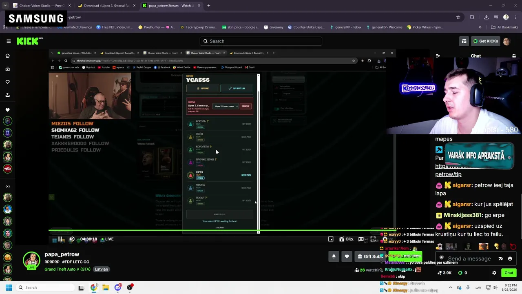Open the papa_petrow avatar under the player
522x294 pixels.
click(x=31, y=261)
